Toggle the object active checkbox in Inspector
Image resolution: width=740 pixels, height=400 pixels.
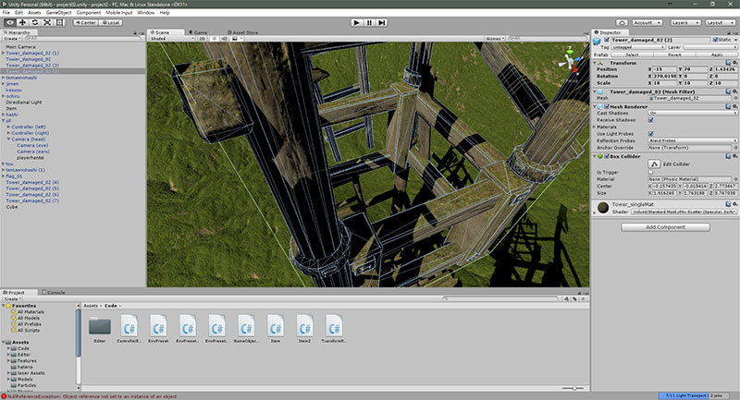[607, 40]
